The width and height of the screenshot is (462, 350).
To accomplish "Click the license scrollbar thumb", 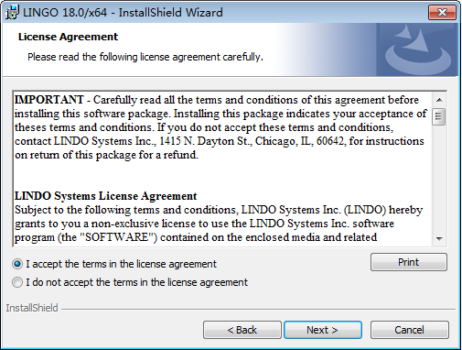I will pos(439,116).
